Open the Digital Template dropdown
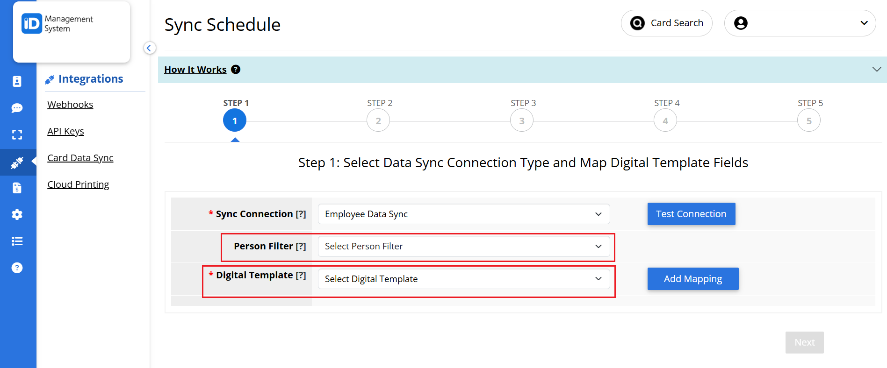Viewport: 887px width, 368px height. (x=463, y=279)
